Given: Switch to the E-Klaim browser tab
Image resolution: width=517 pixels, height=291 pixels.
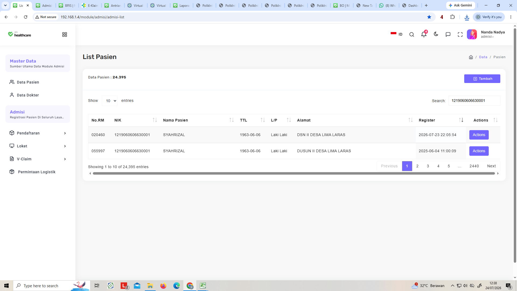Looking at the screenshot, I should 90,5.
